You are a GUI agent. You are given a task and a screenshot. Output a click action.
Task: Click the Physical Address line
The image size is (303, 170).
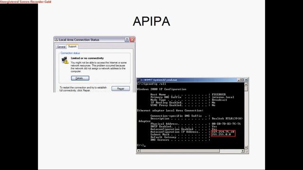tap(196, 124)
